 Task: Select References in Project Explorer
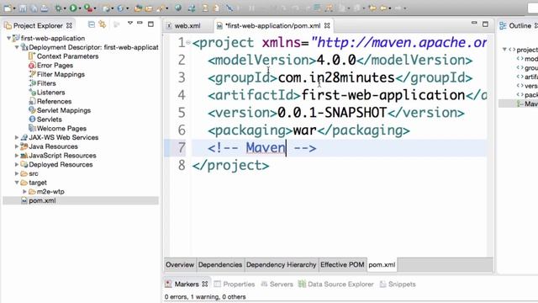(x=54, y=101)
